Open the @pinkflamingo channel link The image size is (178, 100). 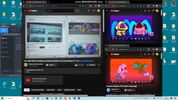(86, 61)
